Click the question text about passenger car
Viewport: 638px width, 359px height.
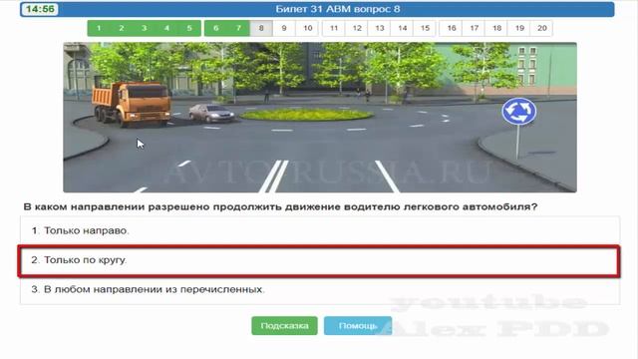281,206
